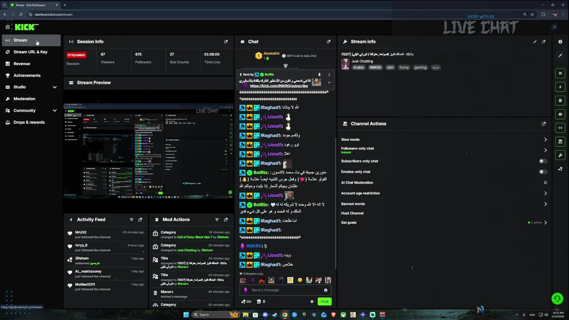The image size is (569, 320).
Task: Pop out the Session Info panel
Action: point(226,42)
